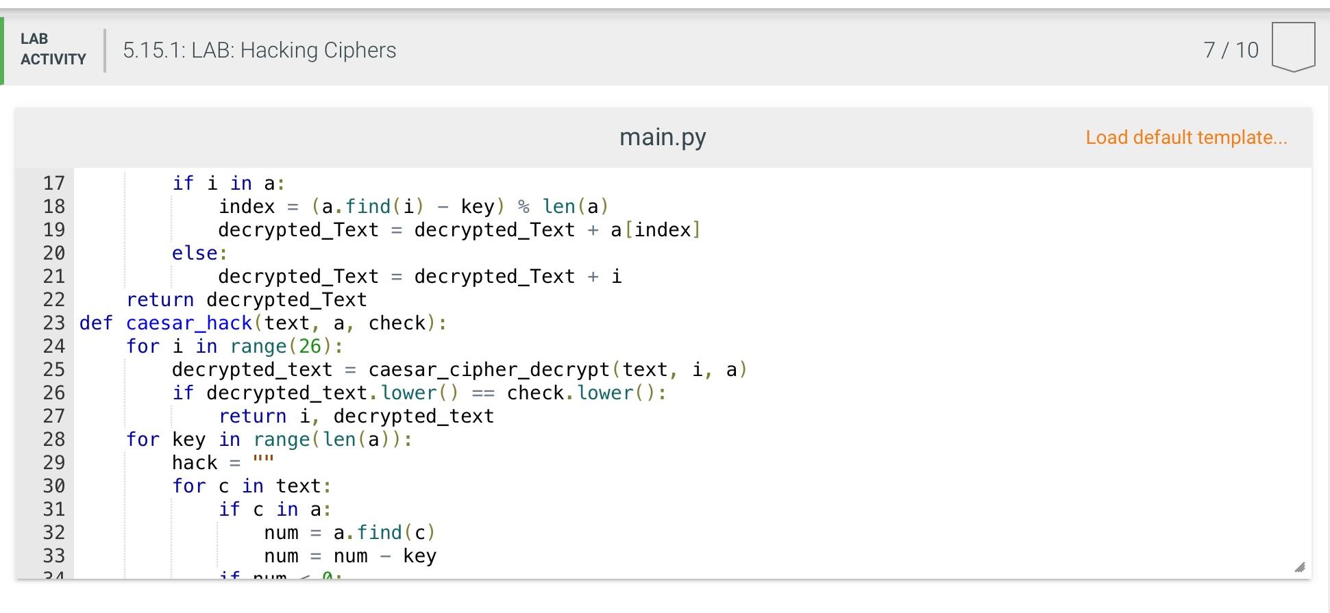Click line number 33
Image resolution: width=1330 pixels, height=613 pixels.
click(54, 555)
